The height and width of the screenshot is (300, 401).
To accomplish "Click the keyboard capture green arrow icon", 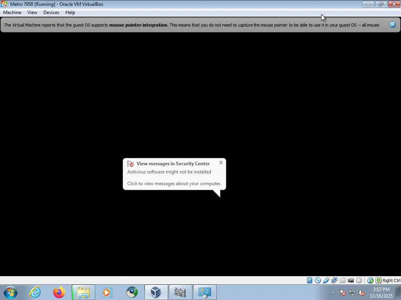I will point(378,280).
